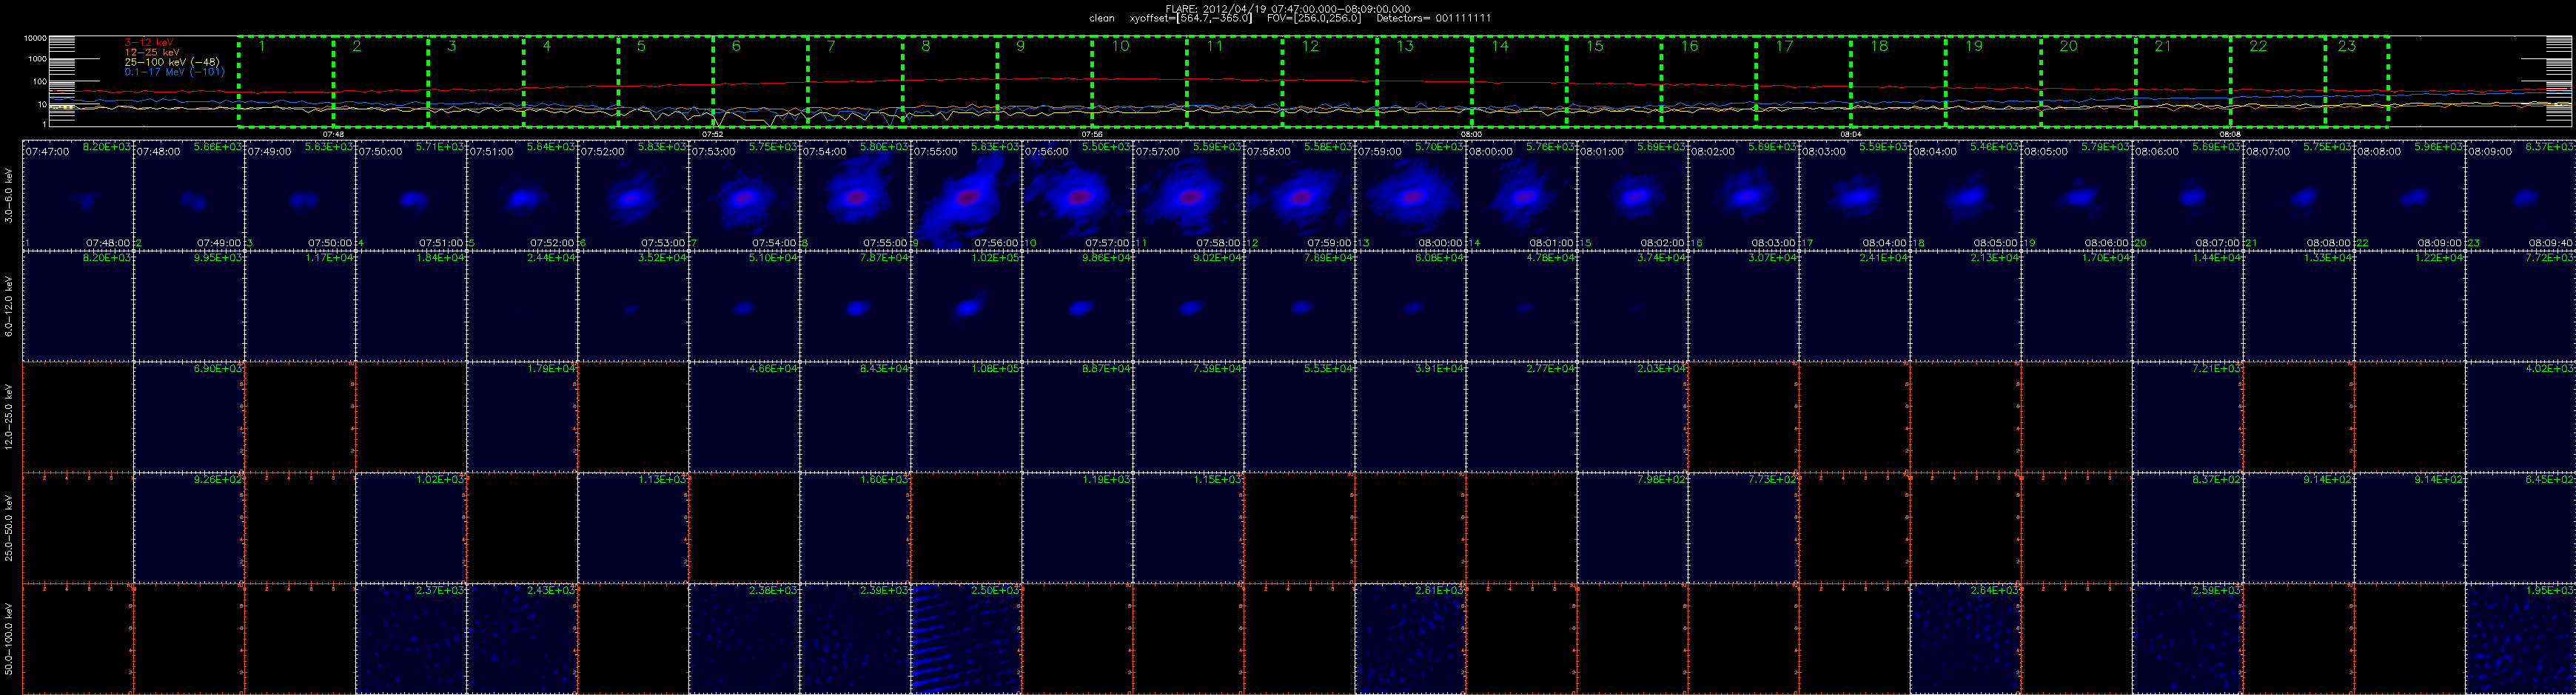This screenshot has width=2576, height=695.
Task: Open the 6-12 keV image labeled 9.95E+03
Action: 188,305
